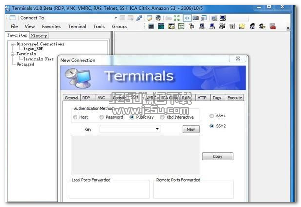
Task: Click the teal window shortcut icon
Action: pyautogui.click(x=161, y=26)
